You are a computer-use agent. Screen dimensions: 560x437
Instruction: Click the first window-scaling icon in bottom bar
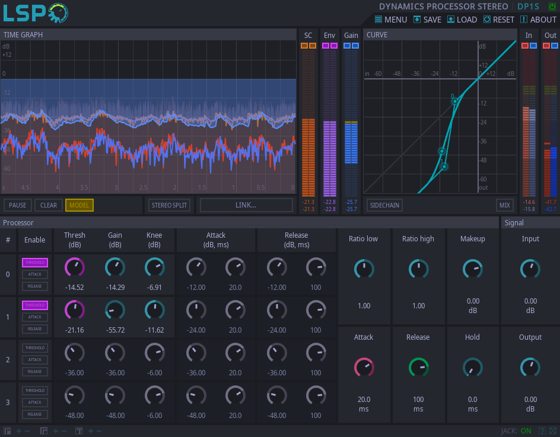(8, 431)
